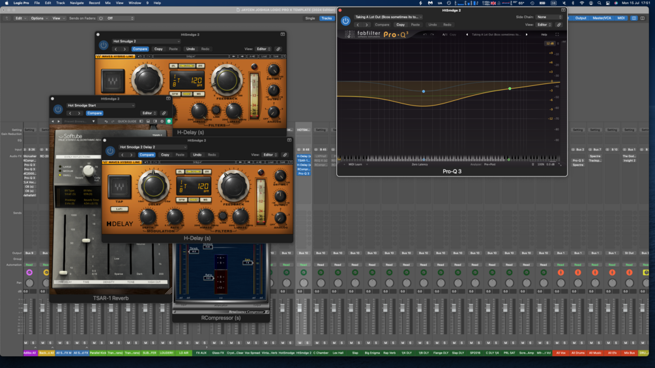Open Sends on Faders Off dropdown
This screenshot has height=368, width=655.
120,18
